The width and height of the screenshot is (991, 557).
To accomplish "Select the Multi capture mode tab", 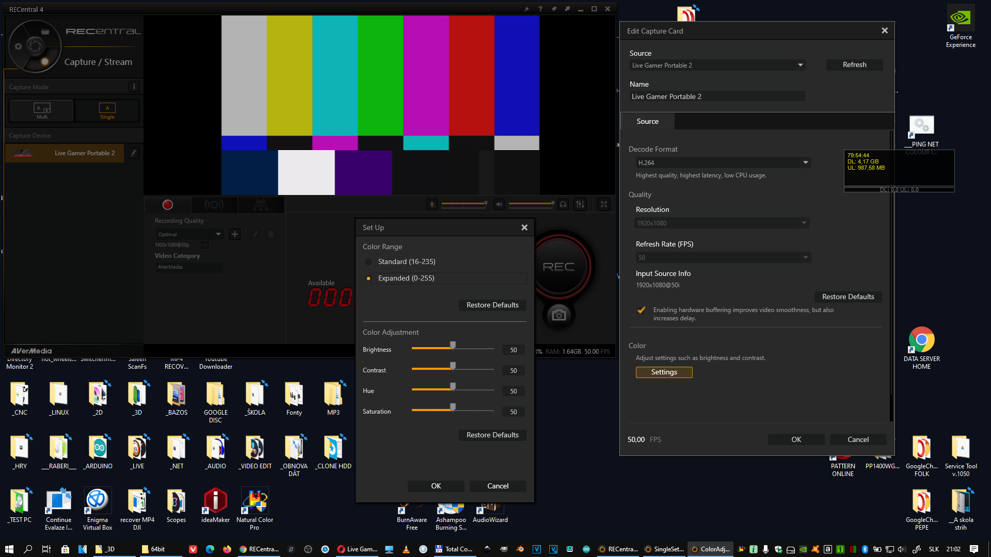I will [42, 111].
